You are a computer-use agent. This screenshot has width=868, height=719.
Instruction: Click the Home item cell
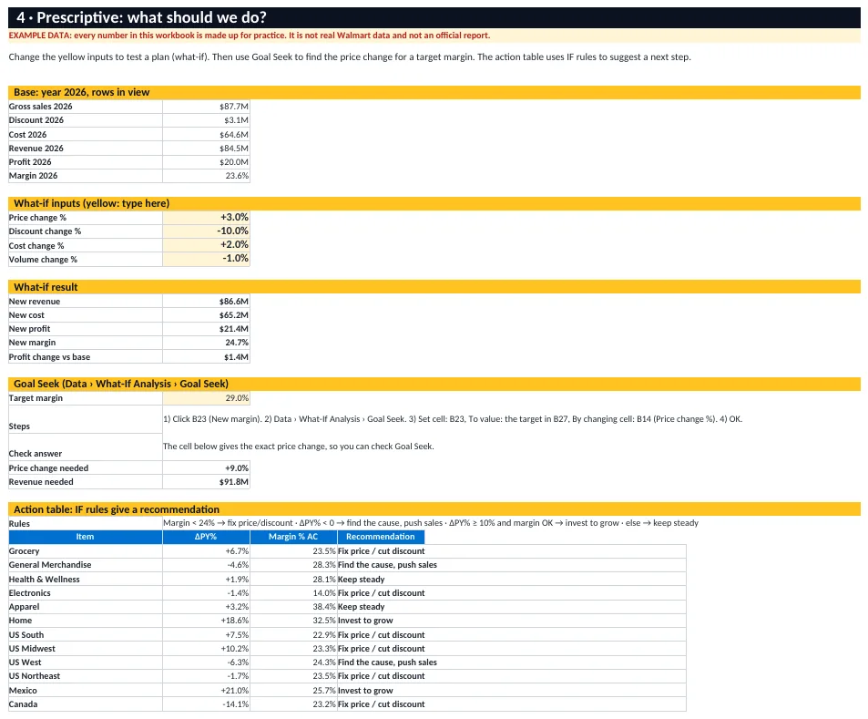[86, 621]
